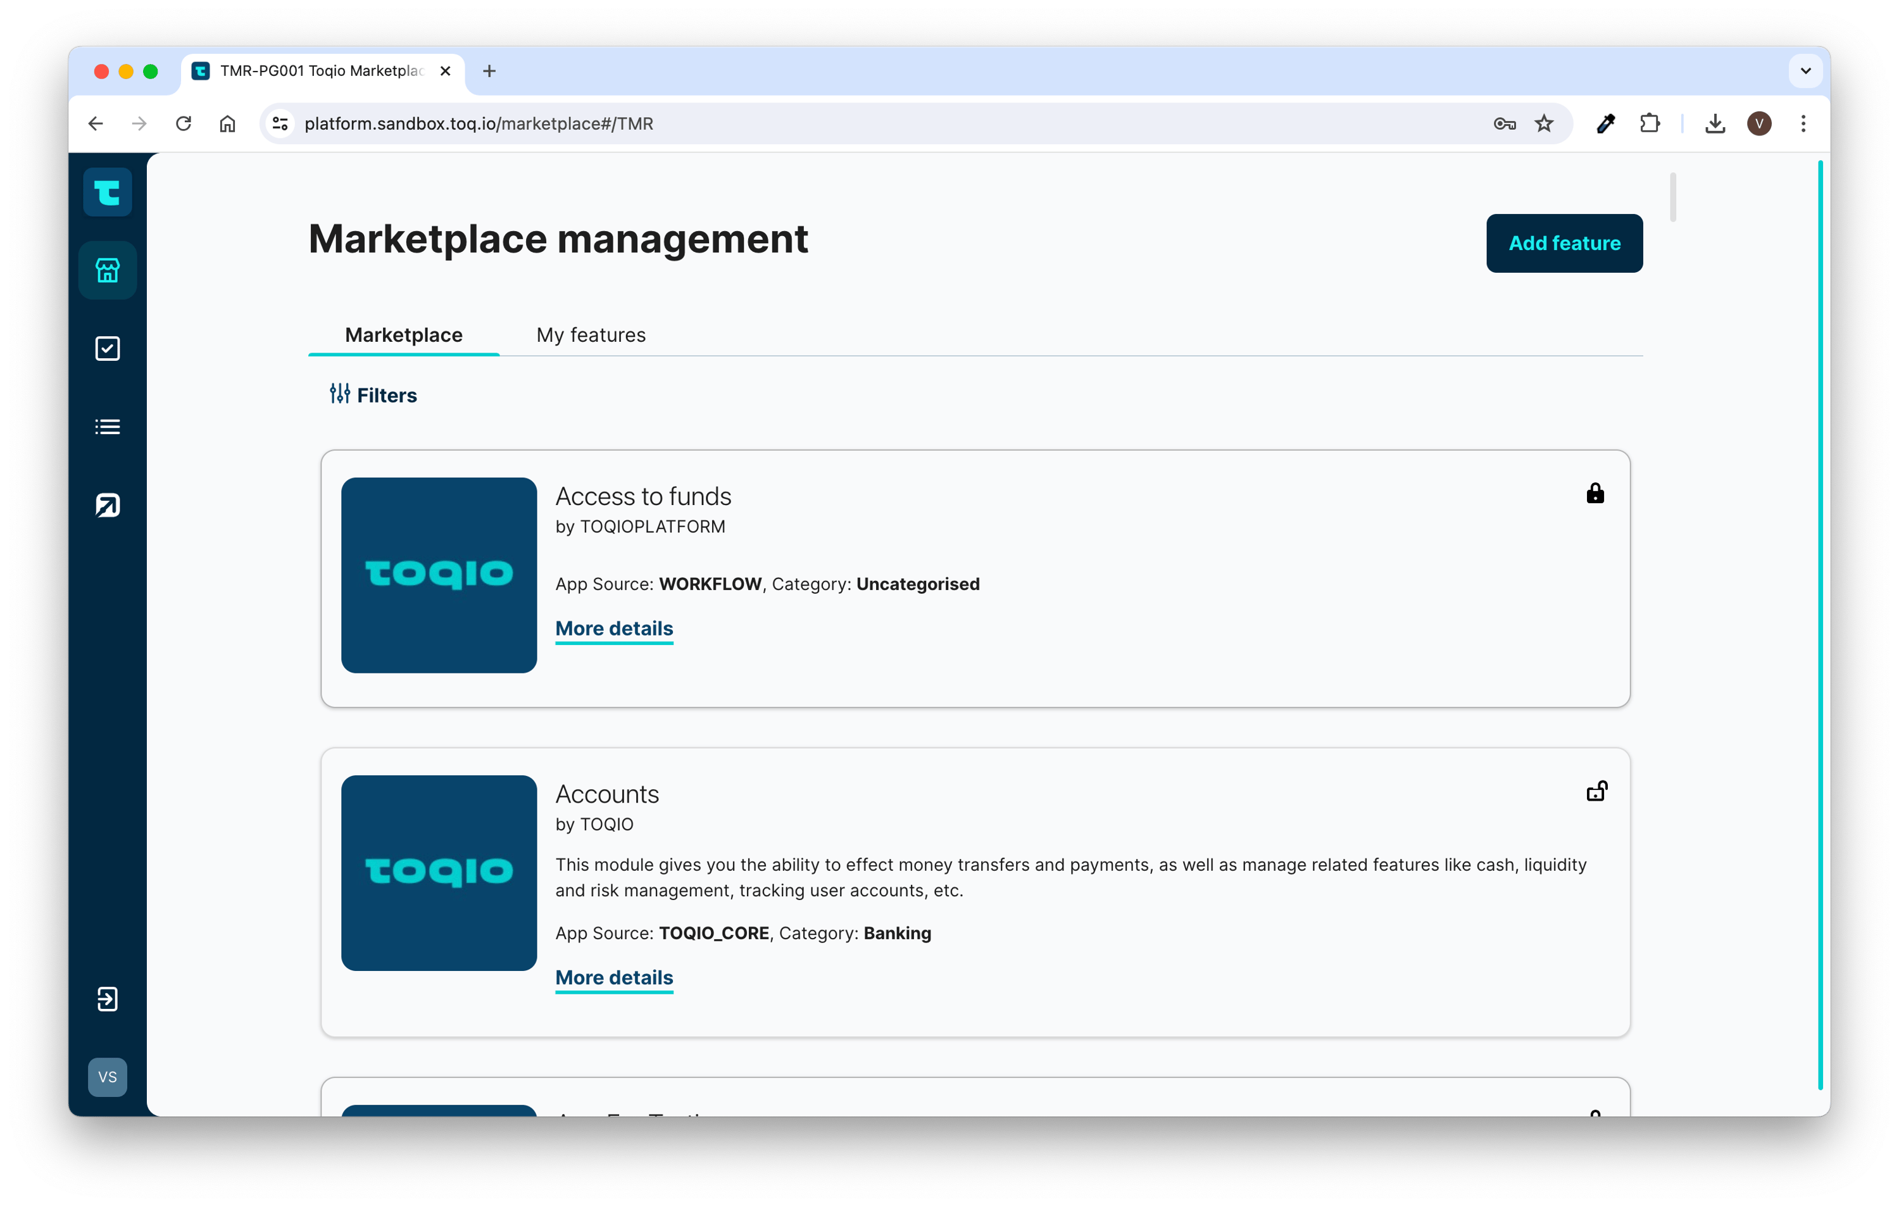The height and width of the screenshot is (1207, 1899).
Task: Click the eyedropper extension icon
Action: [1605, 124]
